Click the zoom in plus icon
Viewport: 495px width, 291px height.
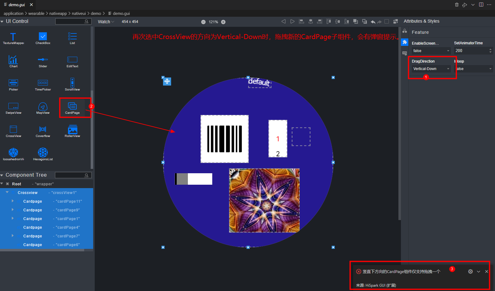click(x=223, y=22)
